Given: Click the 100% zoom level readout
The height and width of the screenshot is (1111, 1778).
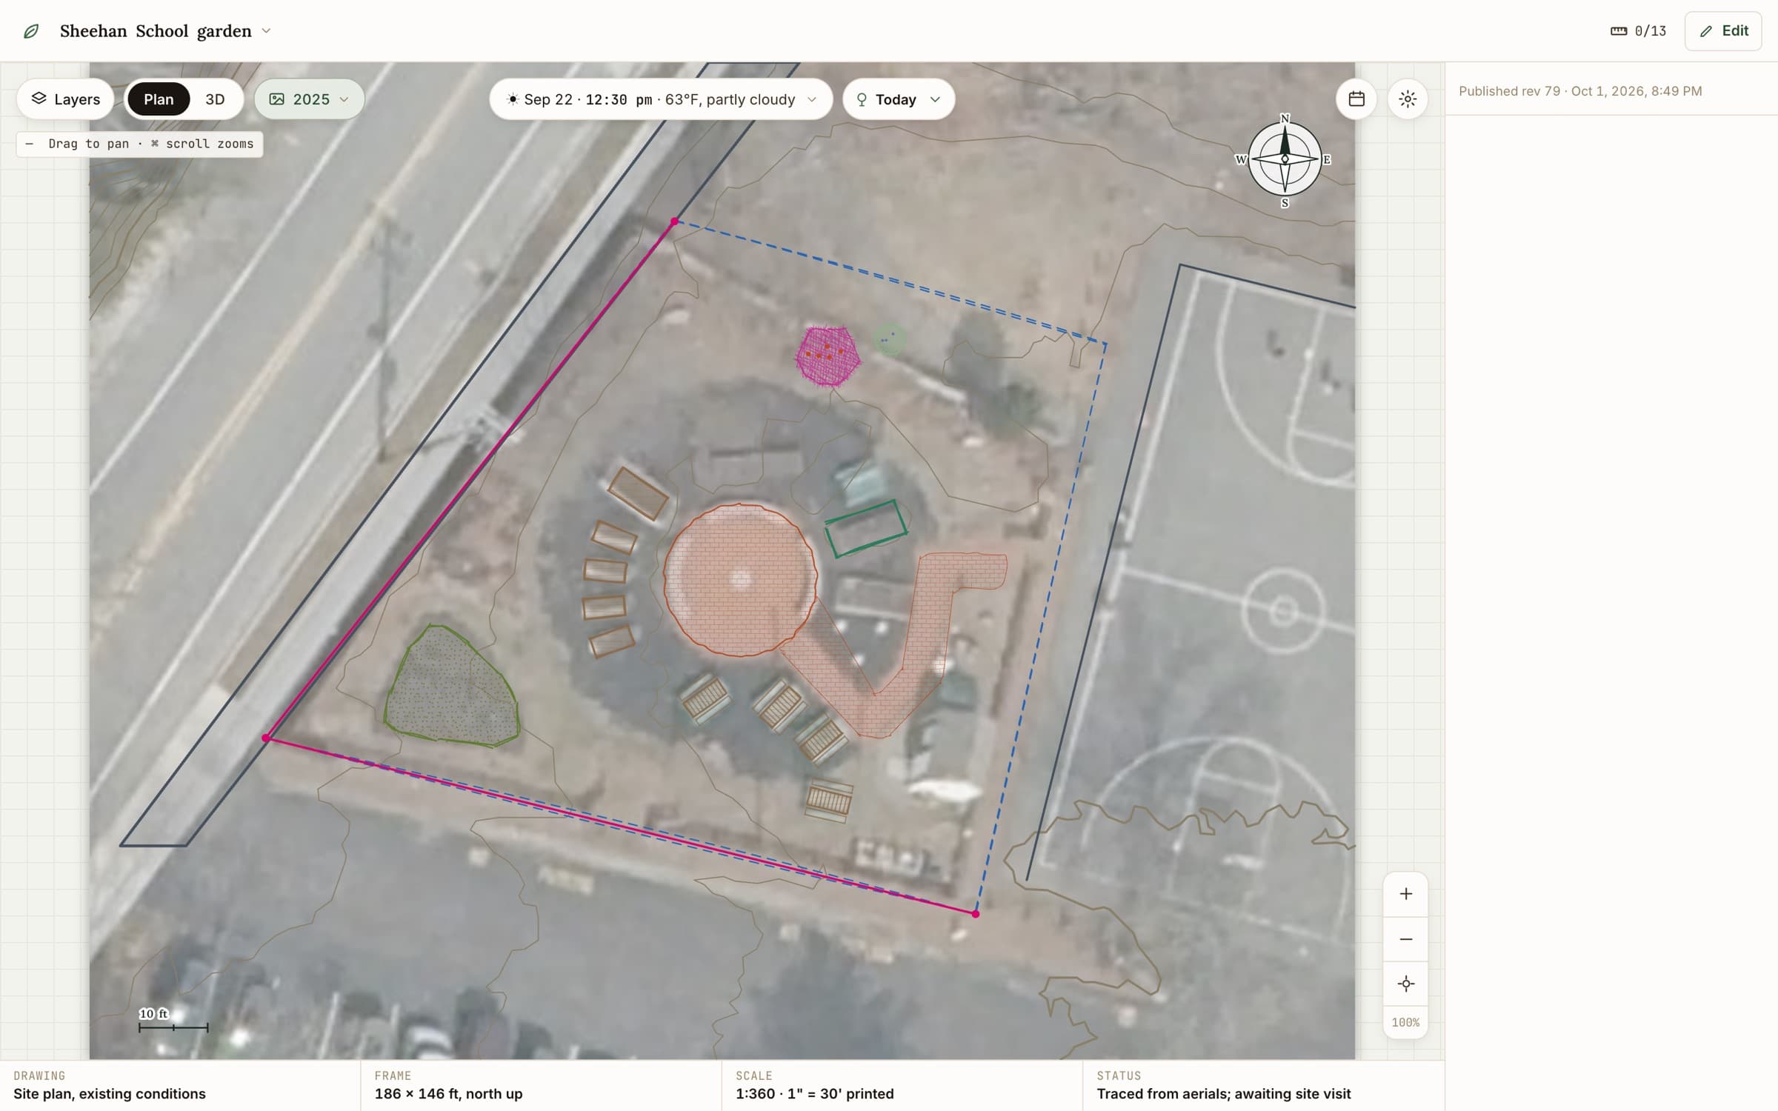Looking at the screenshot, I should (1405, 1023).
